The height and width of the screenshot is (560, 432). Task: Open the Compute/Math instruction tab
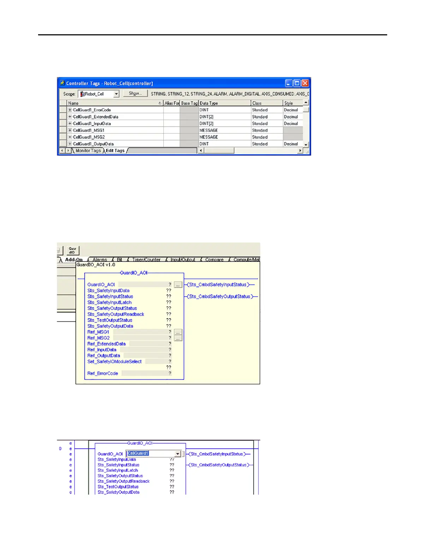click(x=246, y=259)
